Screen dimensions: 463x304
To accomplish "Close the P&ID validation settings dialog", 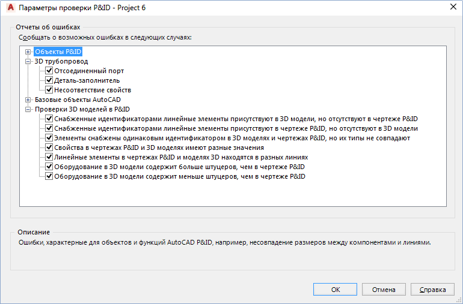I will point(452,7).
